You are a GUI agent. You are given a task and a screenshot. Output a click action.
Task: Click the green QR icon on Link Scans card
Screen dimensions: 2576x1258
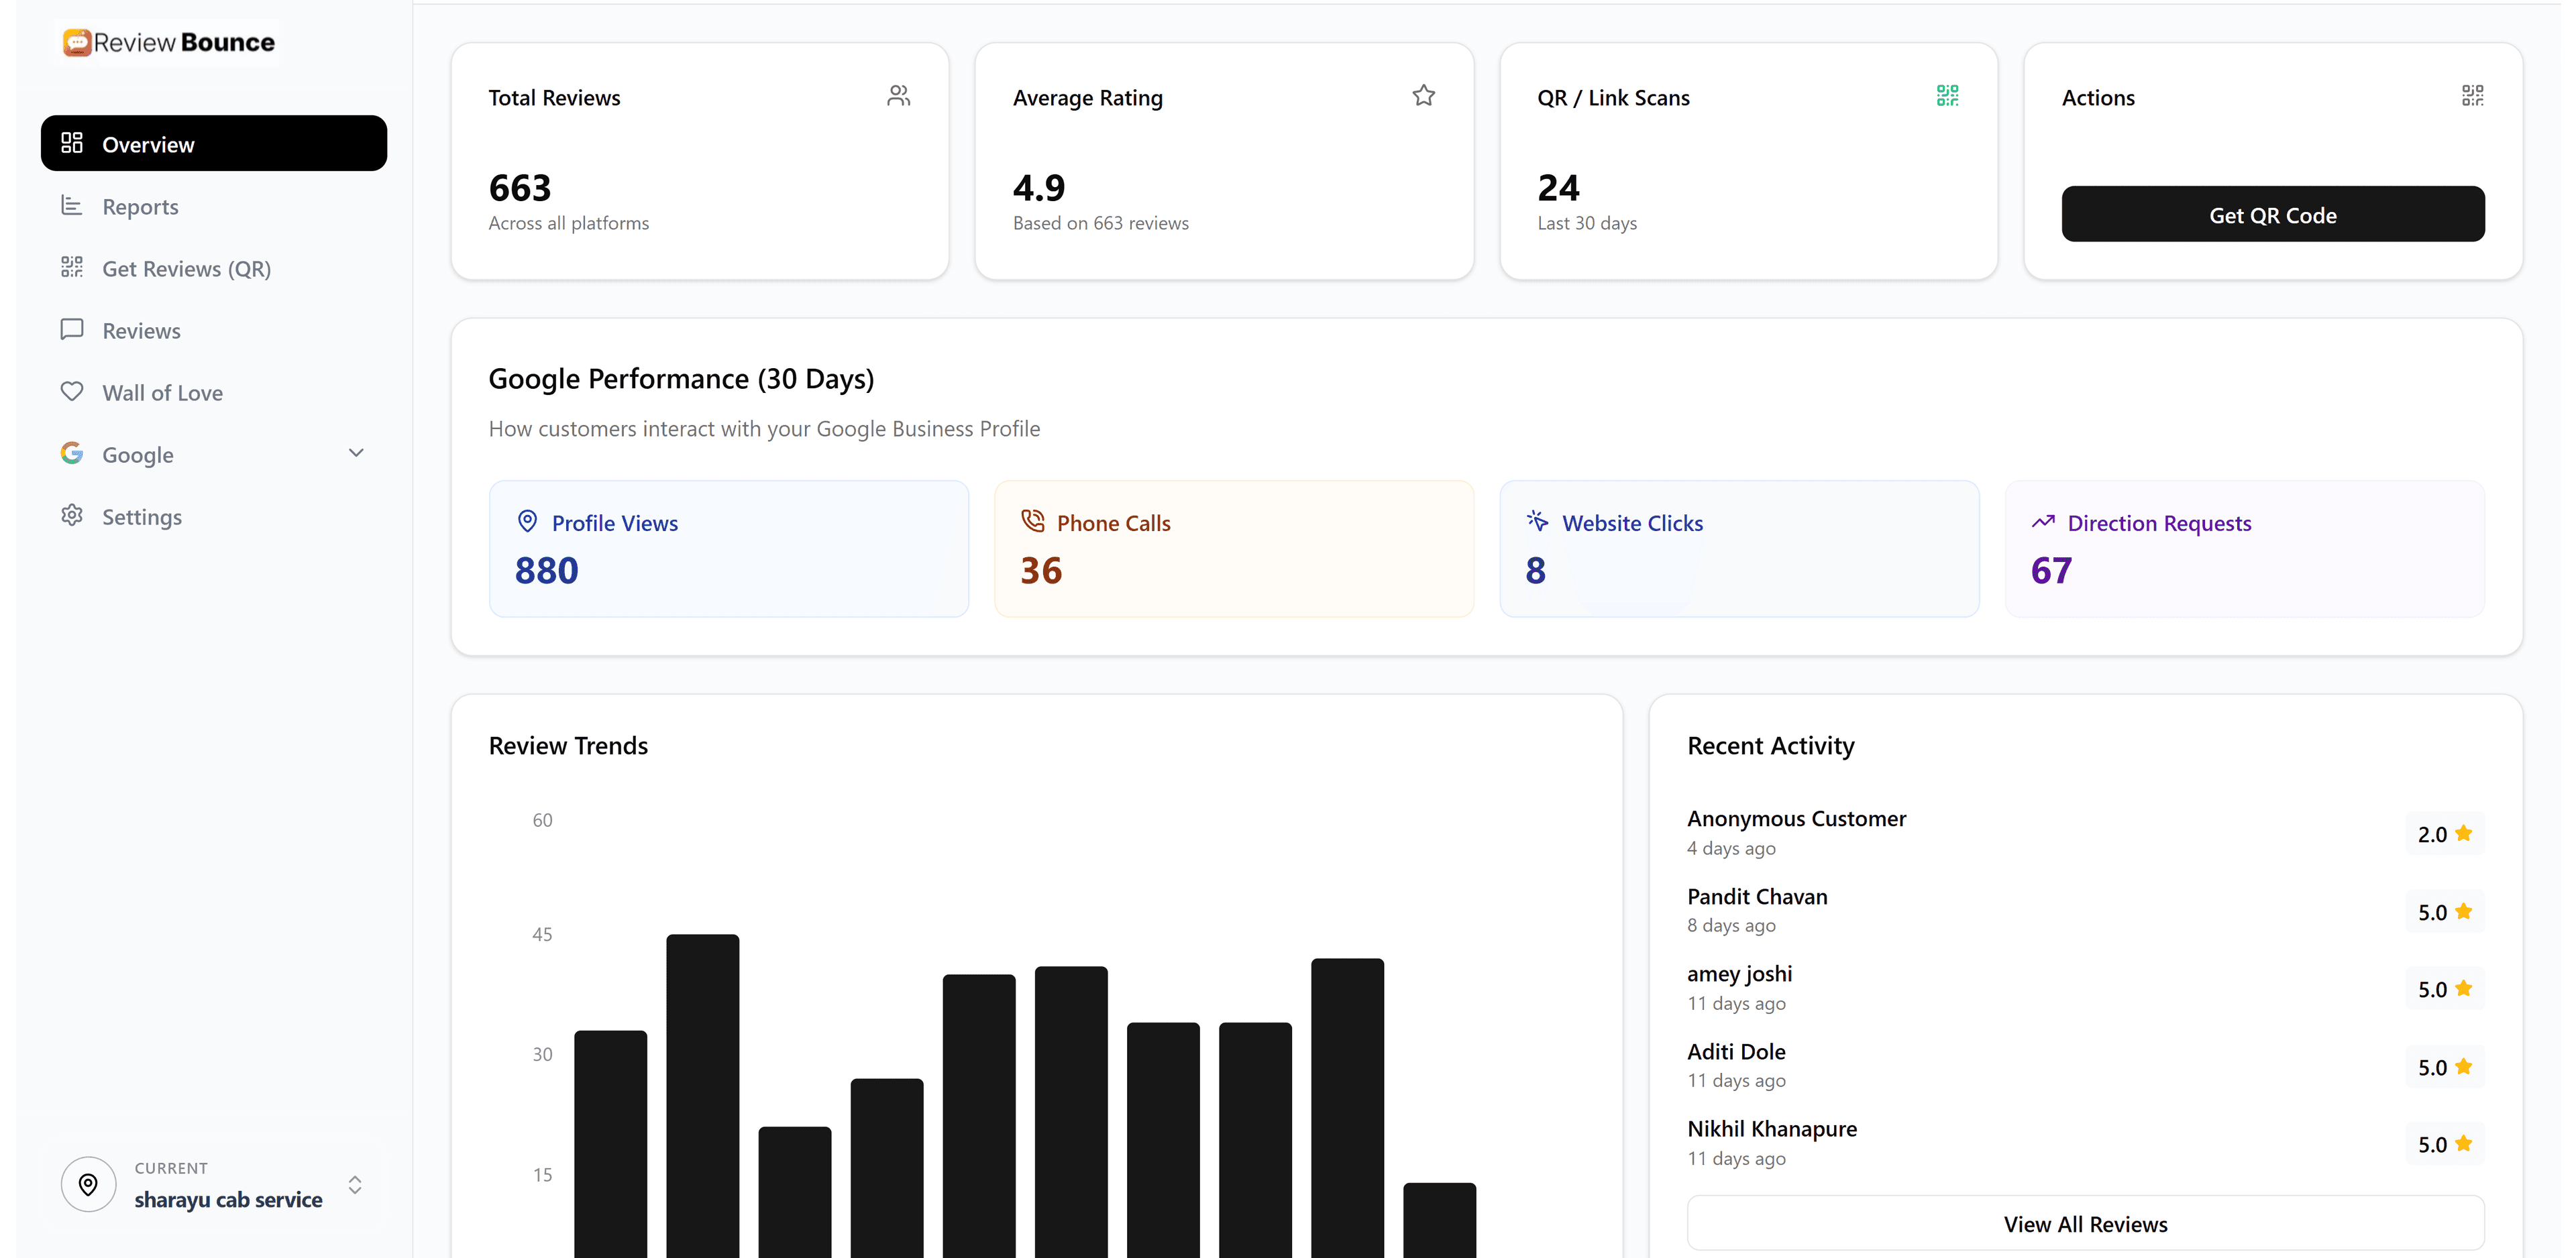(x=1948, y=96)
